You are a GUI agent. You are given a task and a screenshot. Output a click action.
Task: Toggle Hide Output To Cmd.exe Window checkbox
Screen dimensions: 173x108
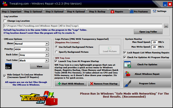click(5, 76)
